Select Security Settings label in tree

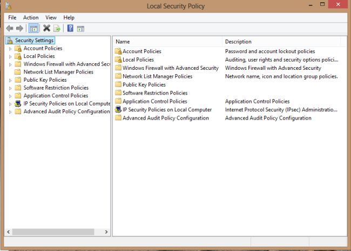pos(34,41)
